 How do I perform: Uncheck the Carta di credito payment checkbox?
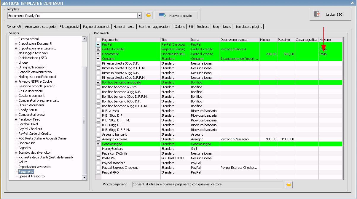[x=98, y=49]
